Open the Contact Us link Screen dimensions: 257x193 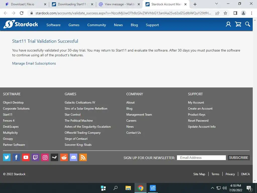(134, 133)
